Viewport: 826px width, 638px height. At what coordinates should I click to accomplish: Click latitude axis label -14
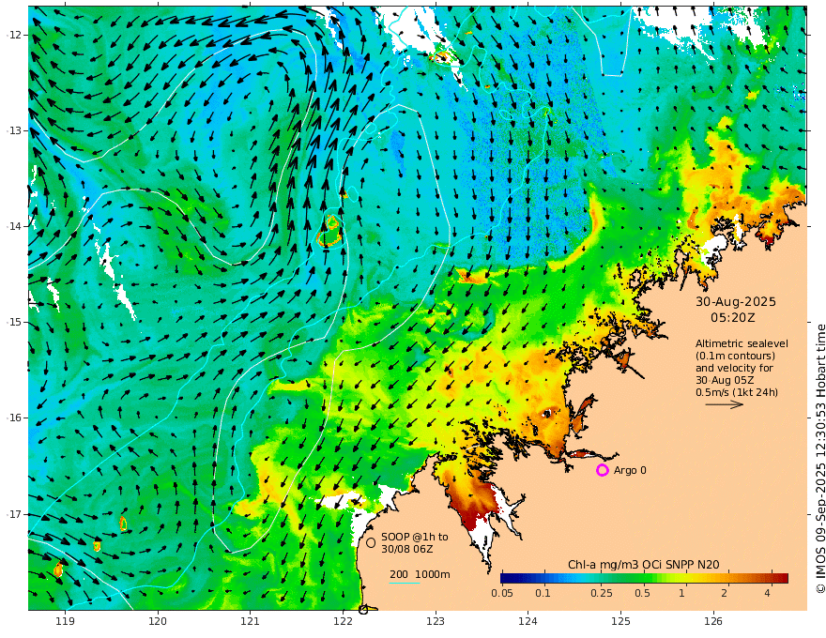pos(14,226)
